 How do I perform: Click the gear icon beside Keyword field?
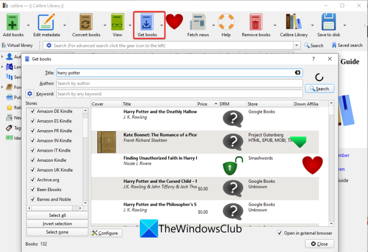pyautogui.click(x=29, y=94)
